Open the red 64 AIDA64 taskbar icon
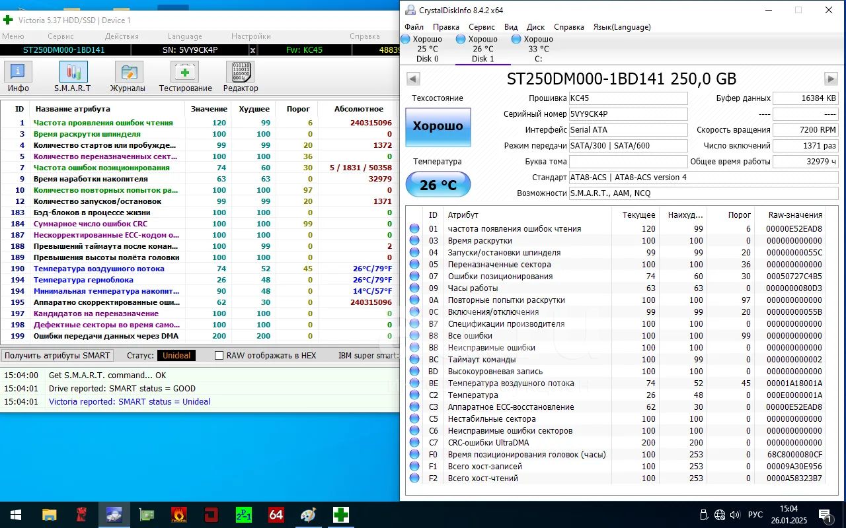Screen dimensions: 846x528 click(x=276, y=515)
